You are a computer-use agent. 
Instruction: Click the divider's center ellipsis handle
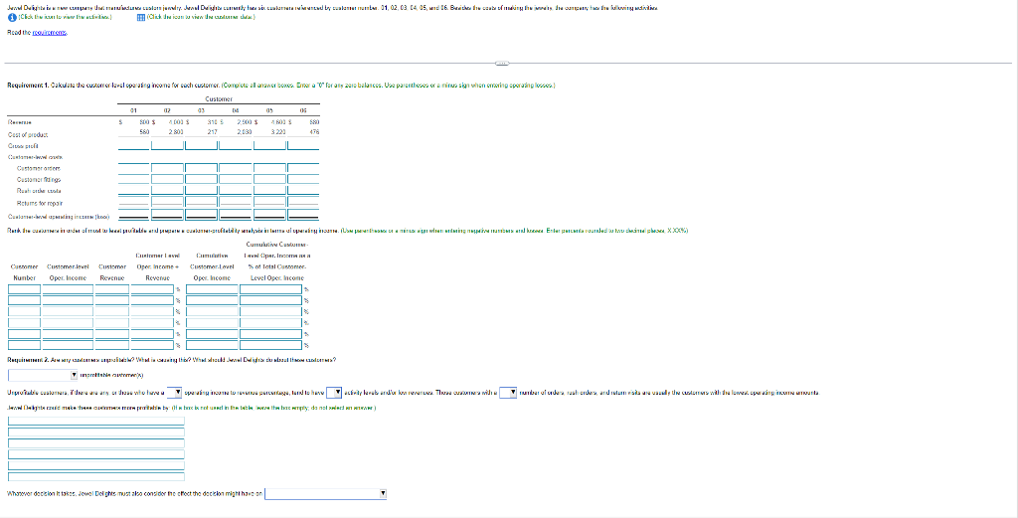point(502,63)
